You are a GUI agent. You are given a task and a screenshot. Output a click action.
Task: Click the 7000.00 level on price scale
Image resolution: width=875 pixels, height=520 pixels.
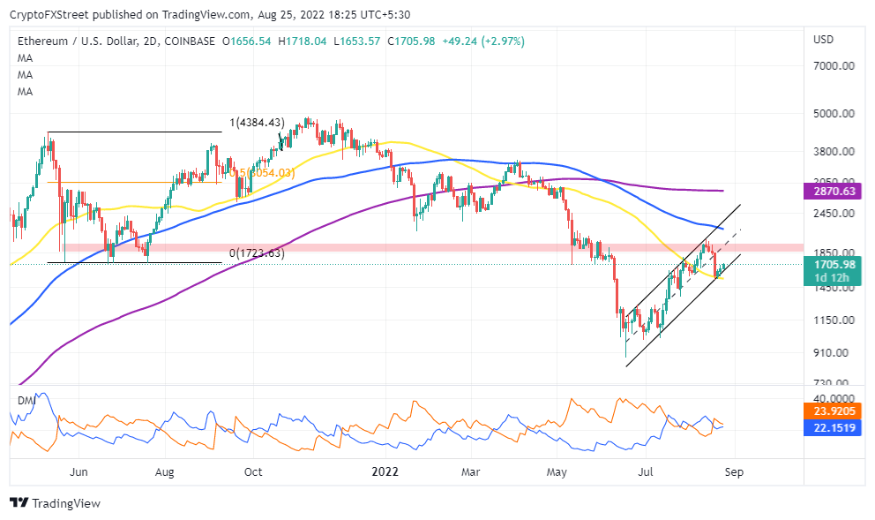[x=834, y=66]
